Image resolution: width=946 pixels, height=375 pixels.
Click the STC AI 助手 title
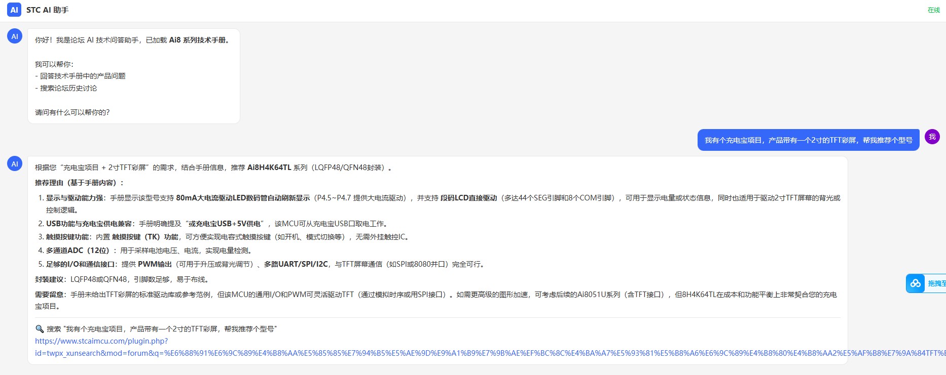tap(47, 10)
